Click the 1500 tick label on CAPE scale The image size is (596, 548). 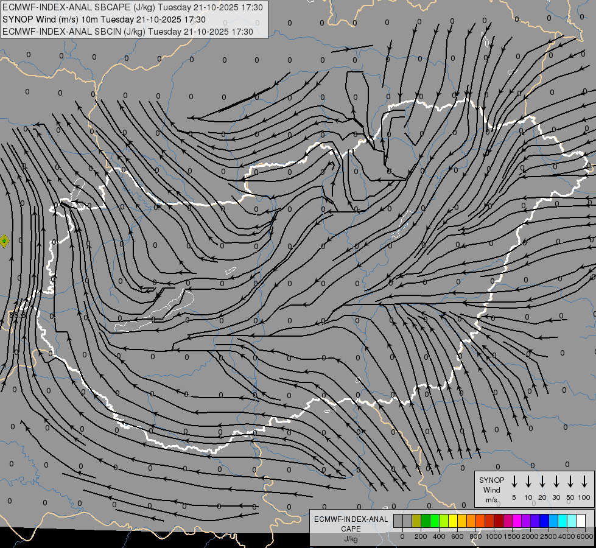[x=511, y=536]
